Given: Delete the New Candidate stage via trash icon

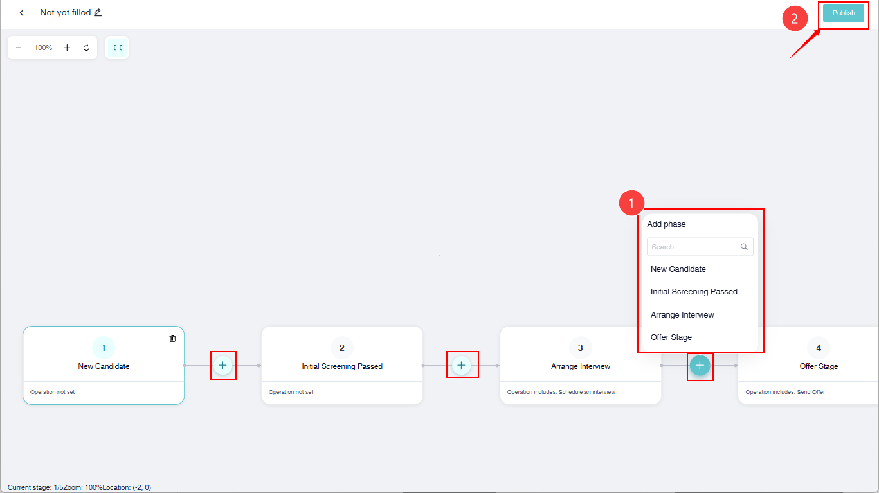Looking at the screenshot, I should pyautogui.click(x=172, y=338).
